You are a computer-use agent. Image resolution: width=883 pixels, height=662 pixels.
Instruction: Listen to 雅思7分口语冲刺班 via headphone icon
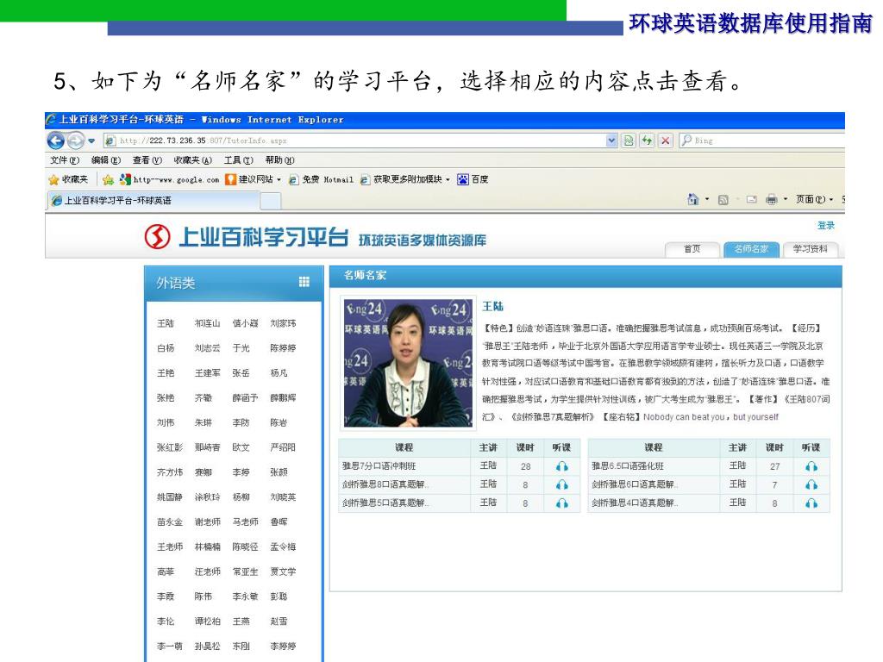click(561, 466)
